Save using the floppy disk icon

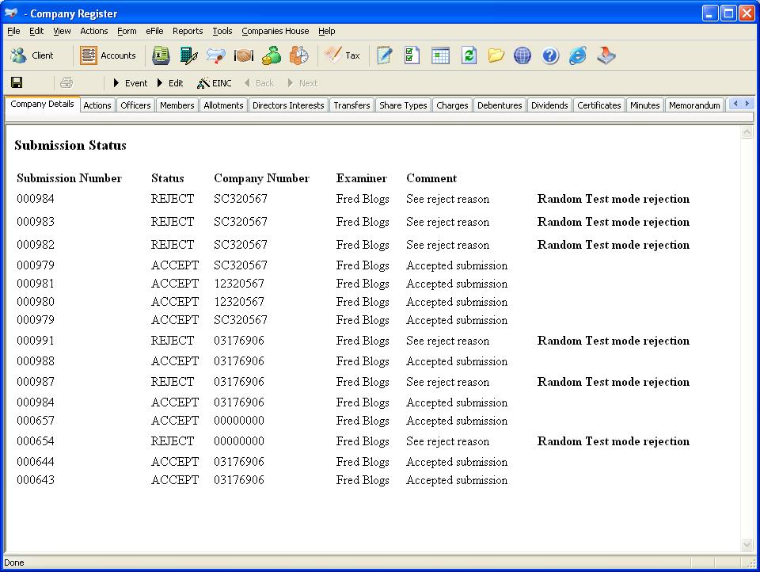(x=17, y=82)
